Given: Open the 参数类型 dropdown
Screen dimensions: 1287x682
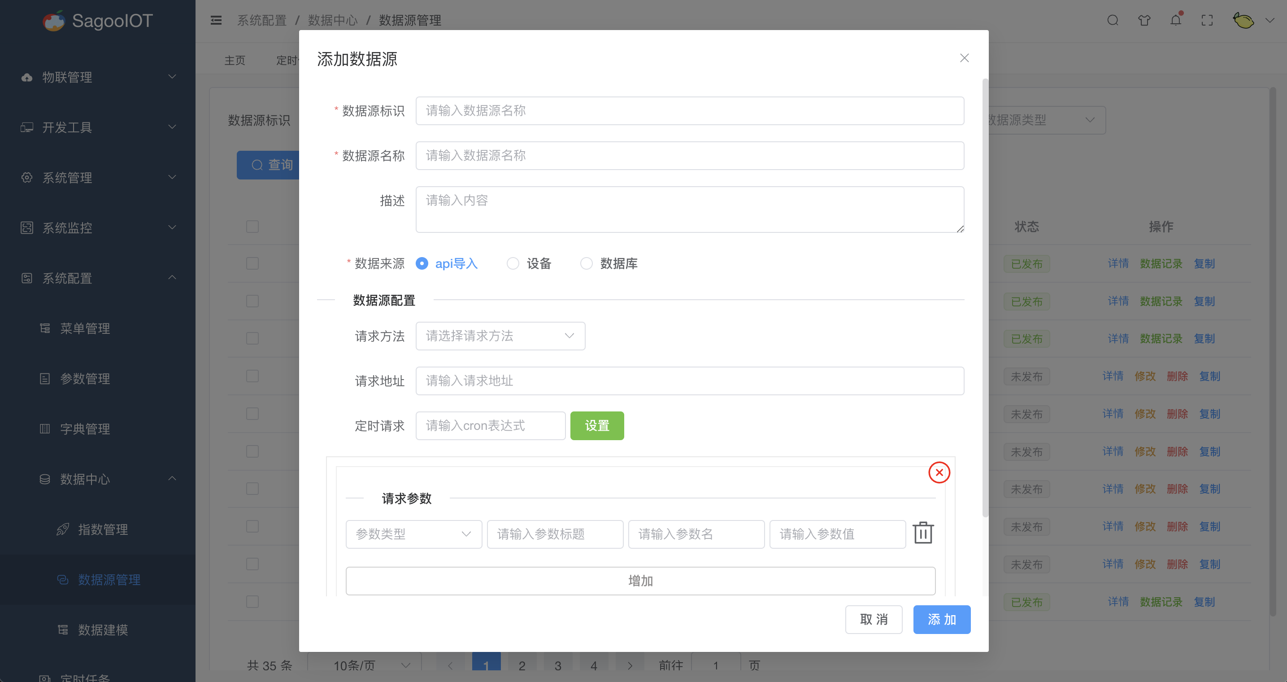Looking at the screenshot, I should 413,534.
